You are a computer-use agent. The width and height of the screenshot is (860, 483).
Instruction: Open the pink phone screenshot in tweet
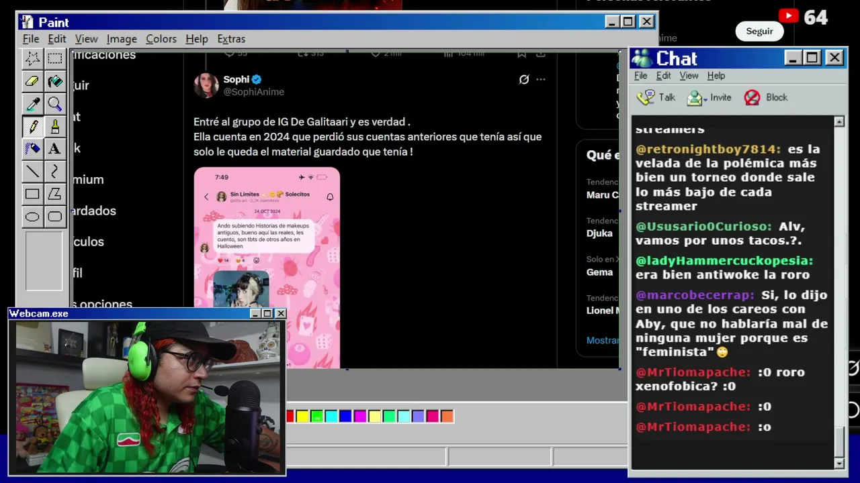pyautogui.click(x=267, y=268)
